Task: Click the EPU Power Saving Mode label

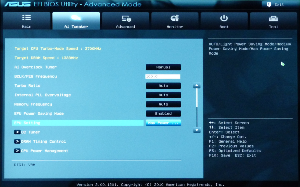Action: [x=39, y=113]
